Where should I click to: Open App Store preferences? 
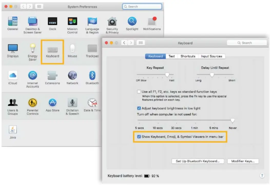tap(53, 105)
